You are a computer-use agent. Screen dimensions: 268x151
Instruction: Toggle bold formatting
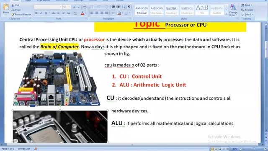coord(36,13)
